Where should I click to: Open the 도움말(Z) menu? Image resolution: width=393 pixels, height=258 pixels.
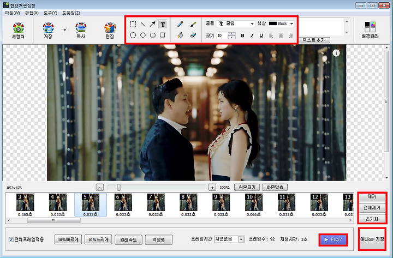71,13
